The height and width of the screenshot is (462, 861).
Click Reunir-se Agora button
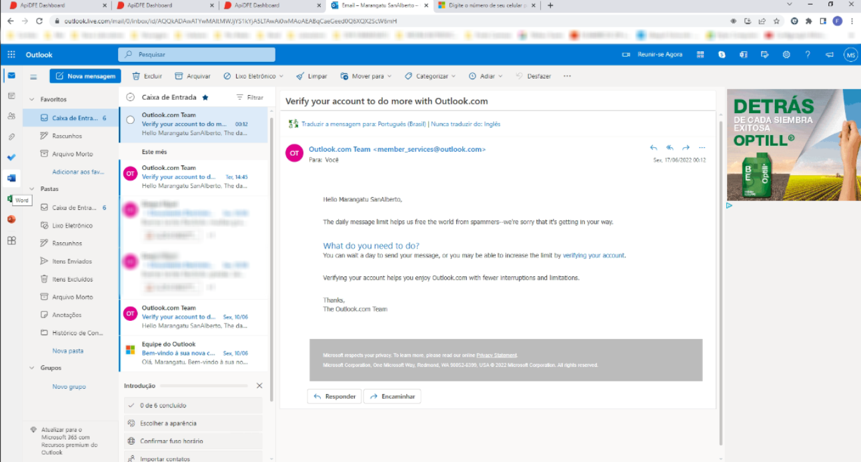tap(652, 55)
